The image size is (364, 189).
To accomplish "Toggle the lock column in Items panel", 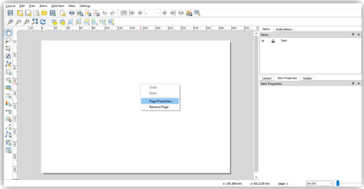I will 273,41.
